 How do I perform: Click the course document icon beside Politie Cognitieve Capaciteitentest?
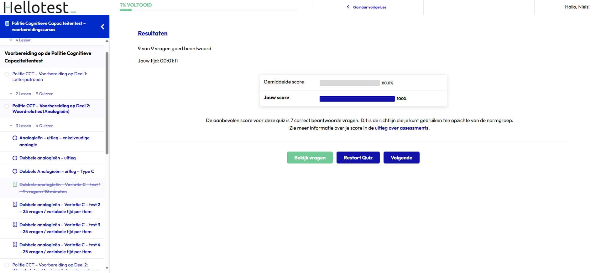7,24
